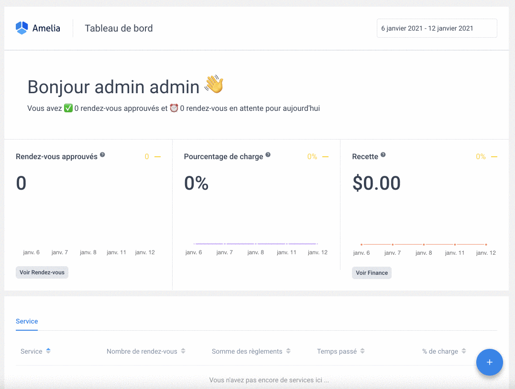Click the Tableau de bord title
The height and width of the screenshot is (389, 515).
119,28
